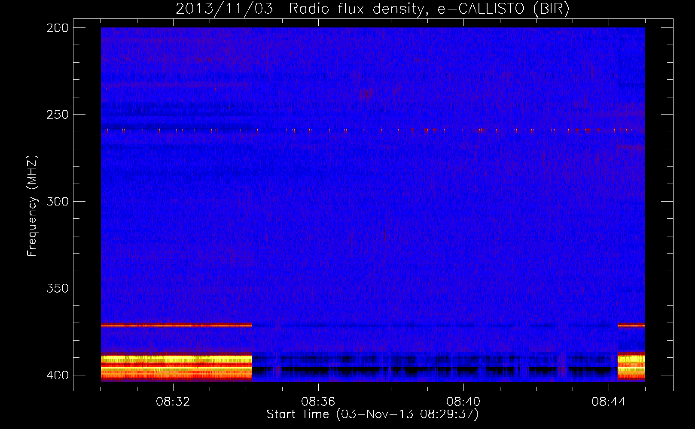Click the 08:40 time tick label

coord(463,402)
